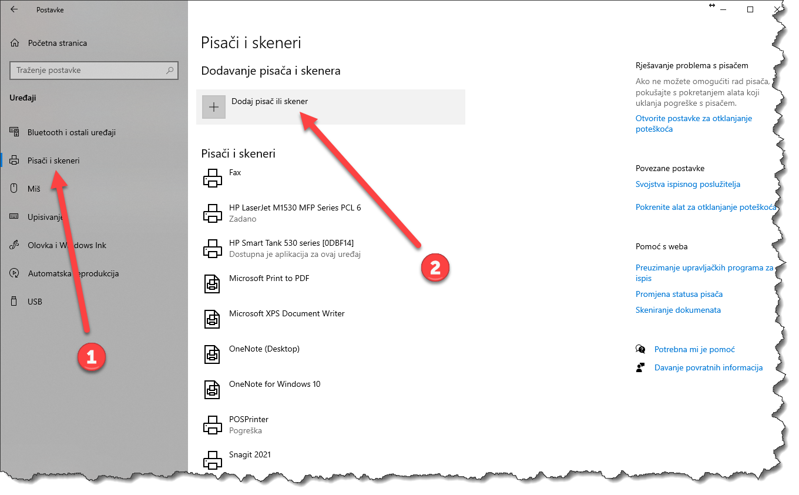Image resolution: width=799 pixels, height=495 pixels.
Task: Open Svojstva ispisnog poslužitelja link
Action: point(687,184)
